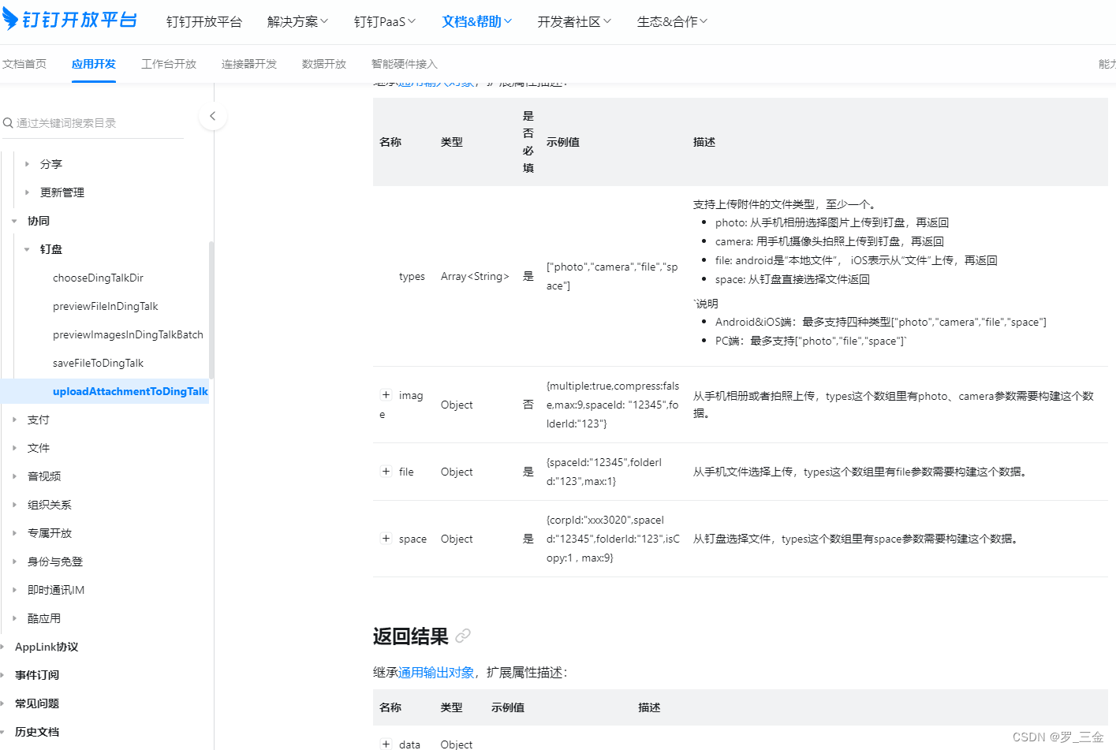Collapse the sidebar with the chevron button
The width and height of the screenshot is (1116, 750).
[212, 117]
